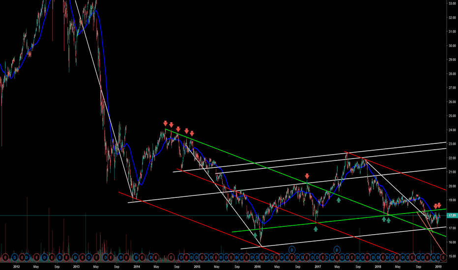This screenshot has width=458, height=270.
Task: Click the 19.00 price axis label
Action: 452,200
